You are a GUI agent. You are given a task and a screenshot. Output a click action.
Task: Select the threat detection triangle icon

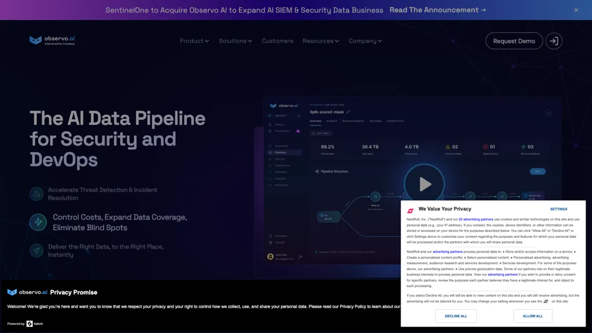[x=36, y=194]
